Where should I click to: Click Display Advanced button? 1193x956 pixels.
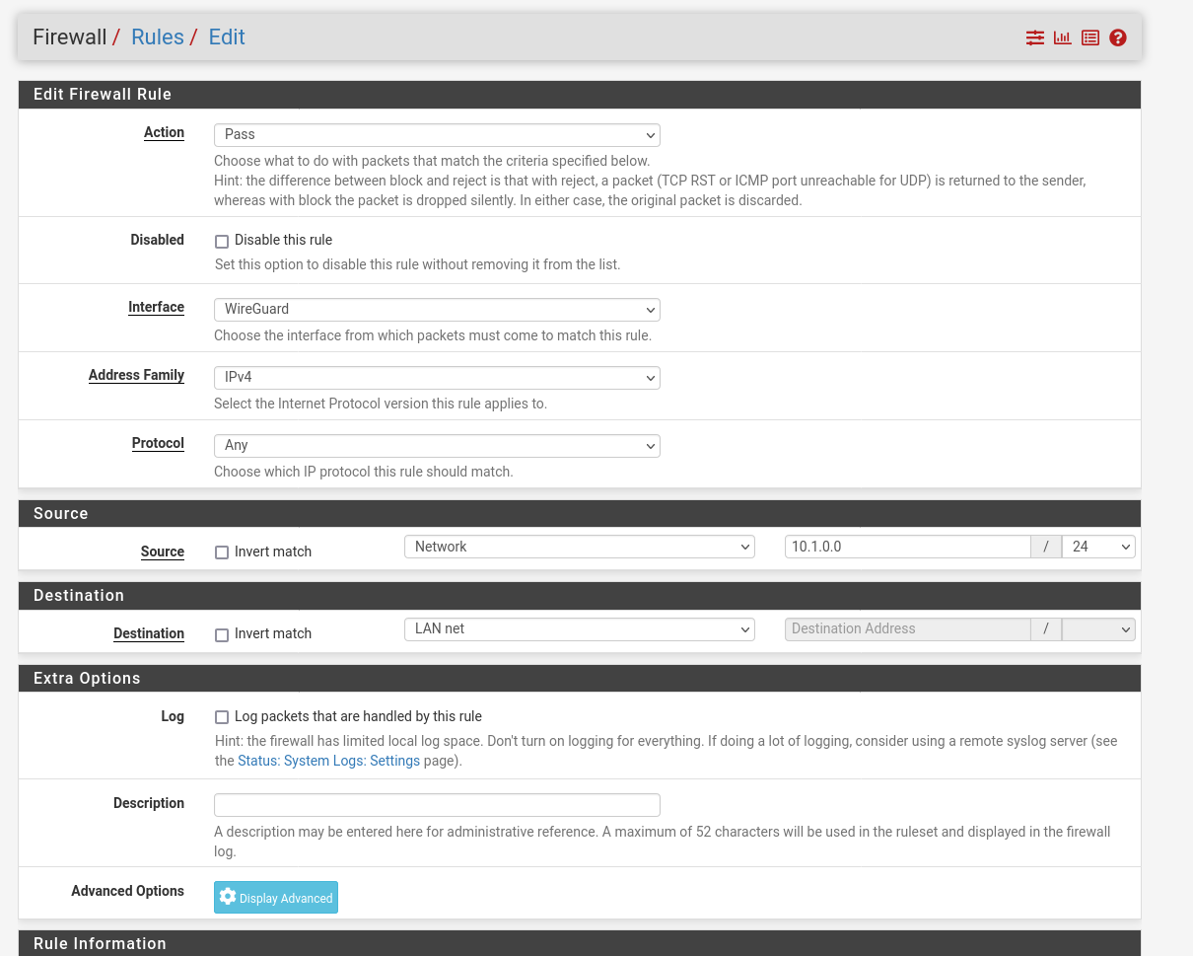276,897
